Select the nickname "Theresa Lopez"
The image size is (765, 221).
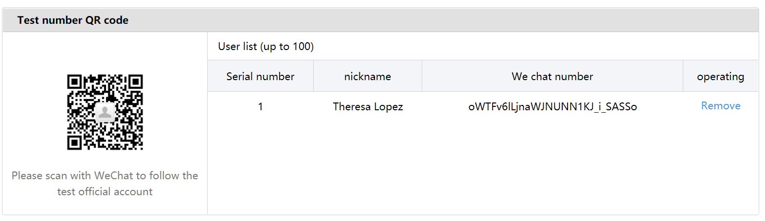[368, 107]
